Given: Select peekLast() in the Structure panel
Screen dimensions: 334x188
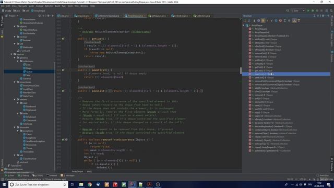Looking at the screenshot, I should [x=261, y=78].
